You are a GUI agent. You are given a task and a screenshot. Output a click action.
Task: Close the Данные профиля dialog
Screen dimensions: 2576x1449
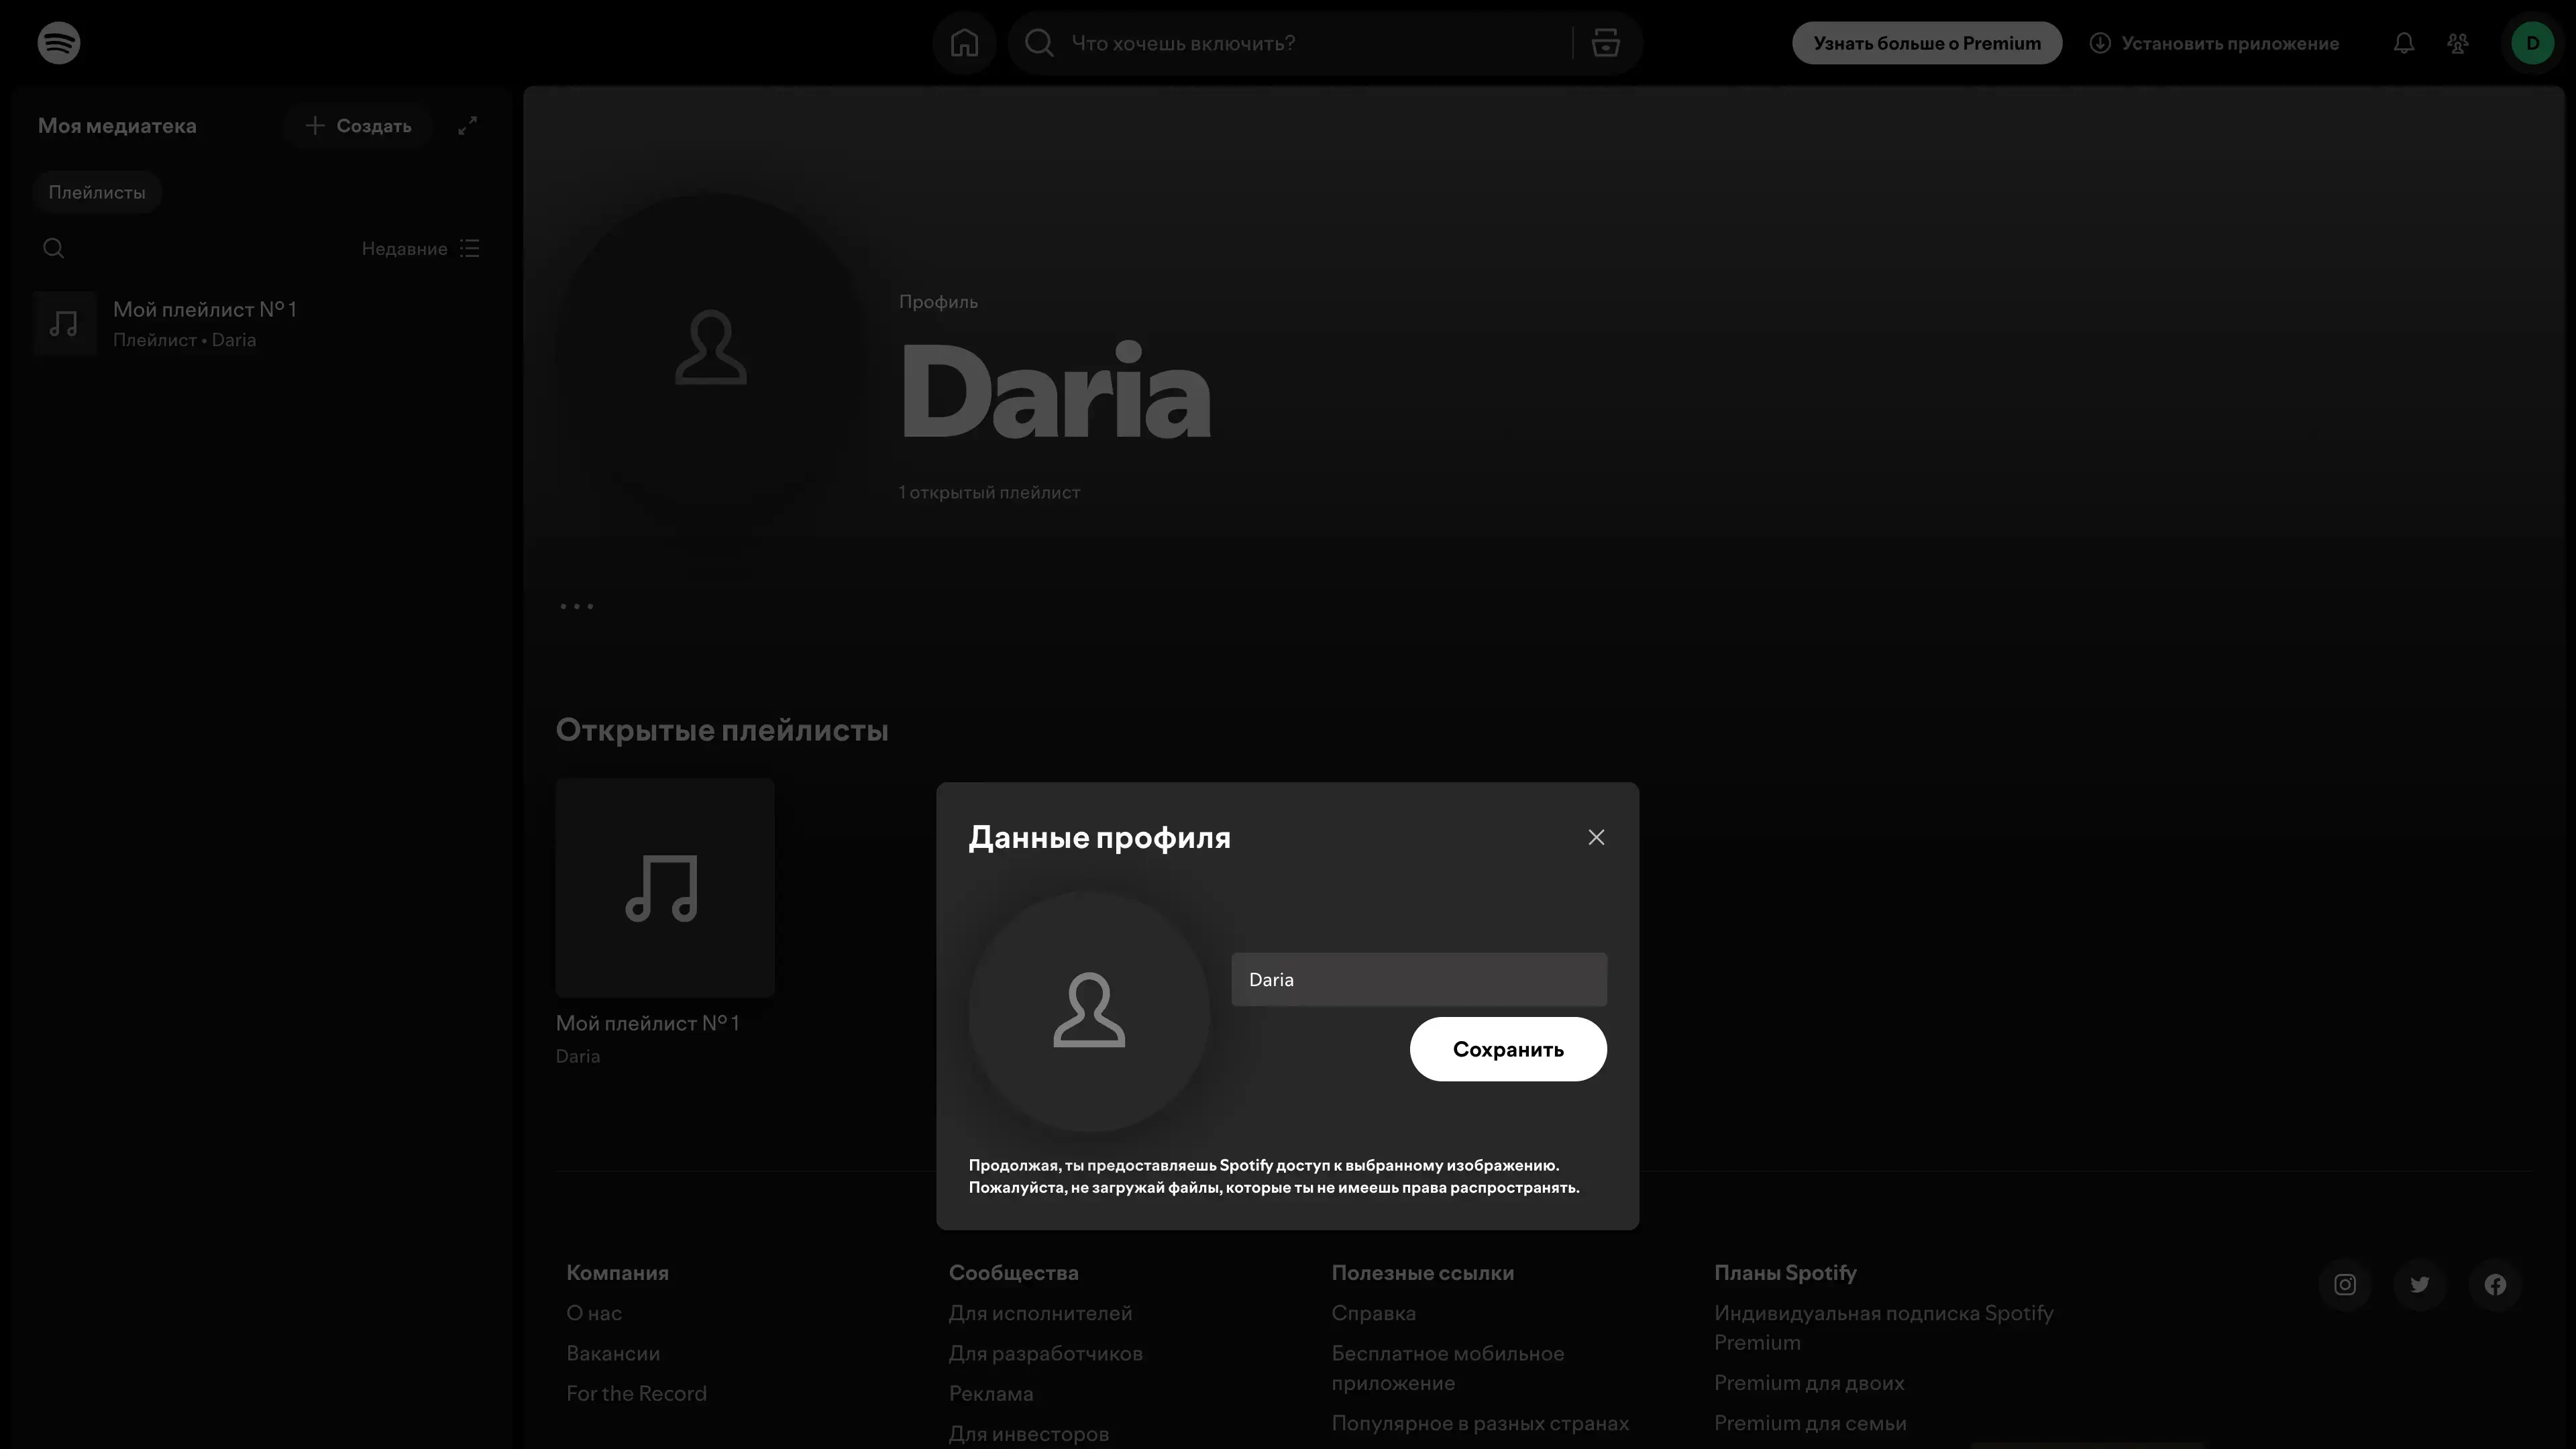(1595, 837)
